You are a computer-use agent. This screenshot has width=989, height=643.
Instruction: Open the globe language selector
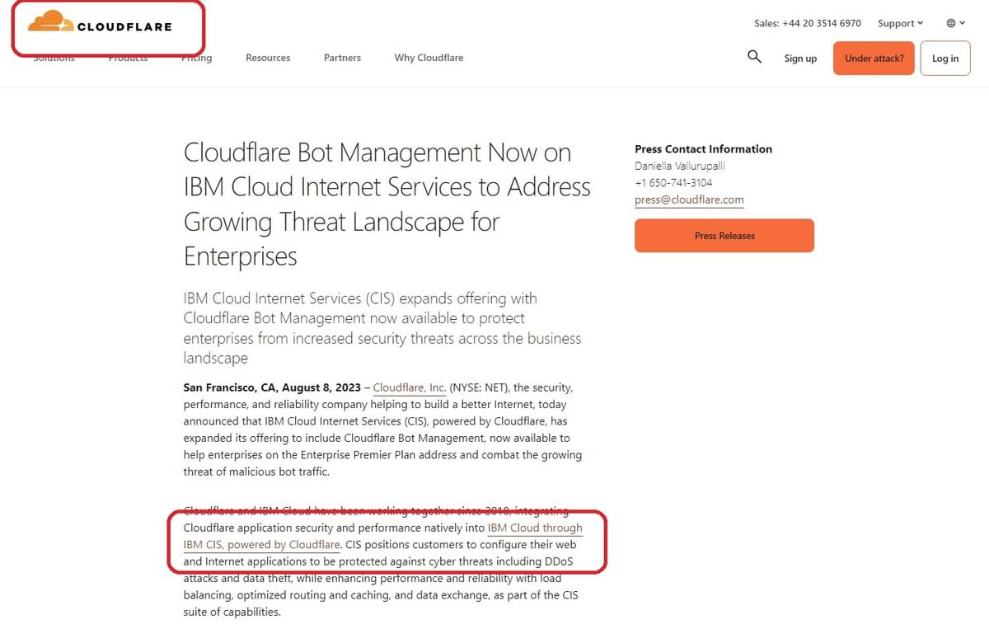(x=955, y=23)
